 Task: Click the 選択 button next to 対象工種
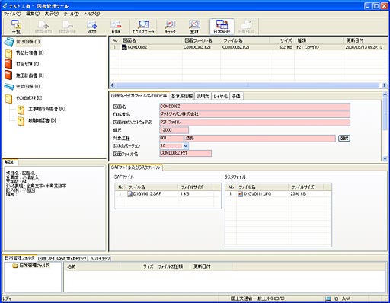(344, 139)
